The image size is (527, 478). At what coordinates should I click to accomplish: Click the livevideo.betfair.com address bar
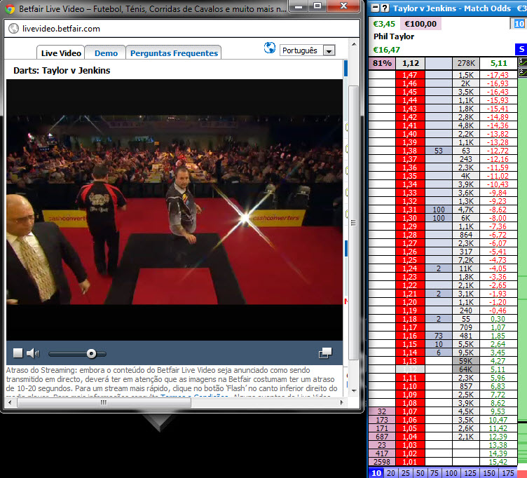point(182,29)
